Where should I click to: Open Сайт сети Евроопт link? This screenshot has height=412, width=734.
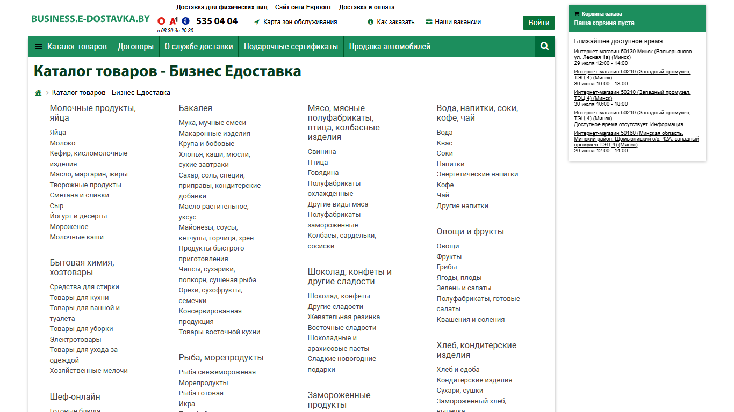tap(303, 8)
